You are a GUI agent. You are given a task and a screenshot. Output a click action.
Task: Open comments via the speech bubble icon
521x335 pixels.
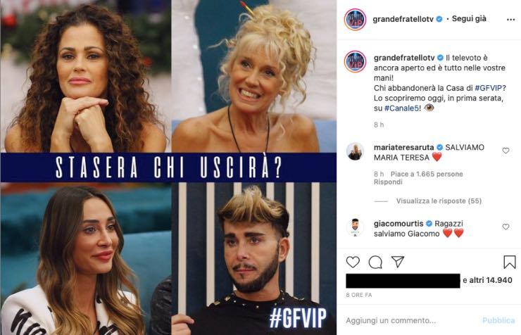pyautogui.click(x=375, y=263)
